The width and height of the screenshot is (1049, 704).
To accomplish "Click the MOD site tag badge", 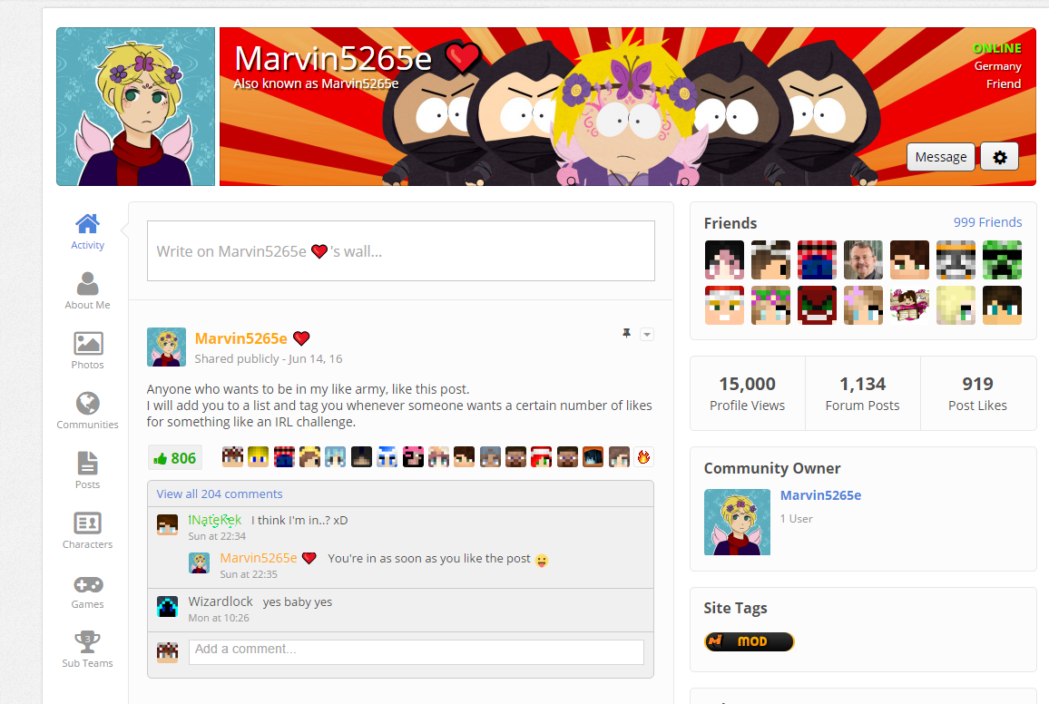I will coord(749,641).
